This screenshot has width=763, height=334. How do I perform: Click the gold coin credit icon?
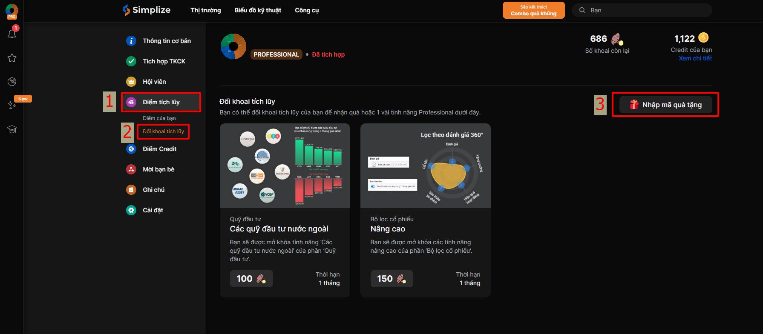[703, 38]
